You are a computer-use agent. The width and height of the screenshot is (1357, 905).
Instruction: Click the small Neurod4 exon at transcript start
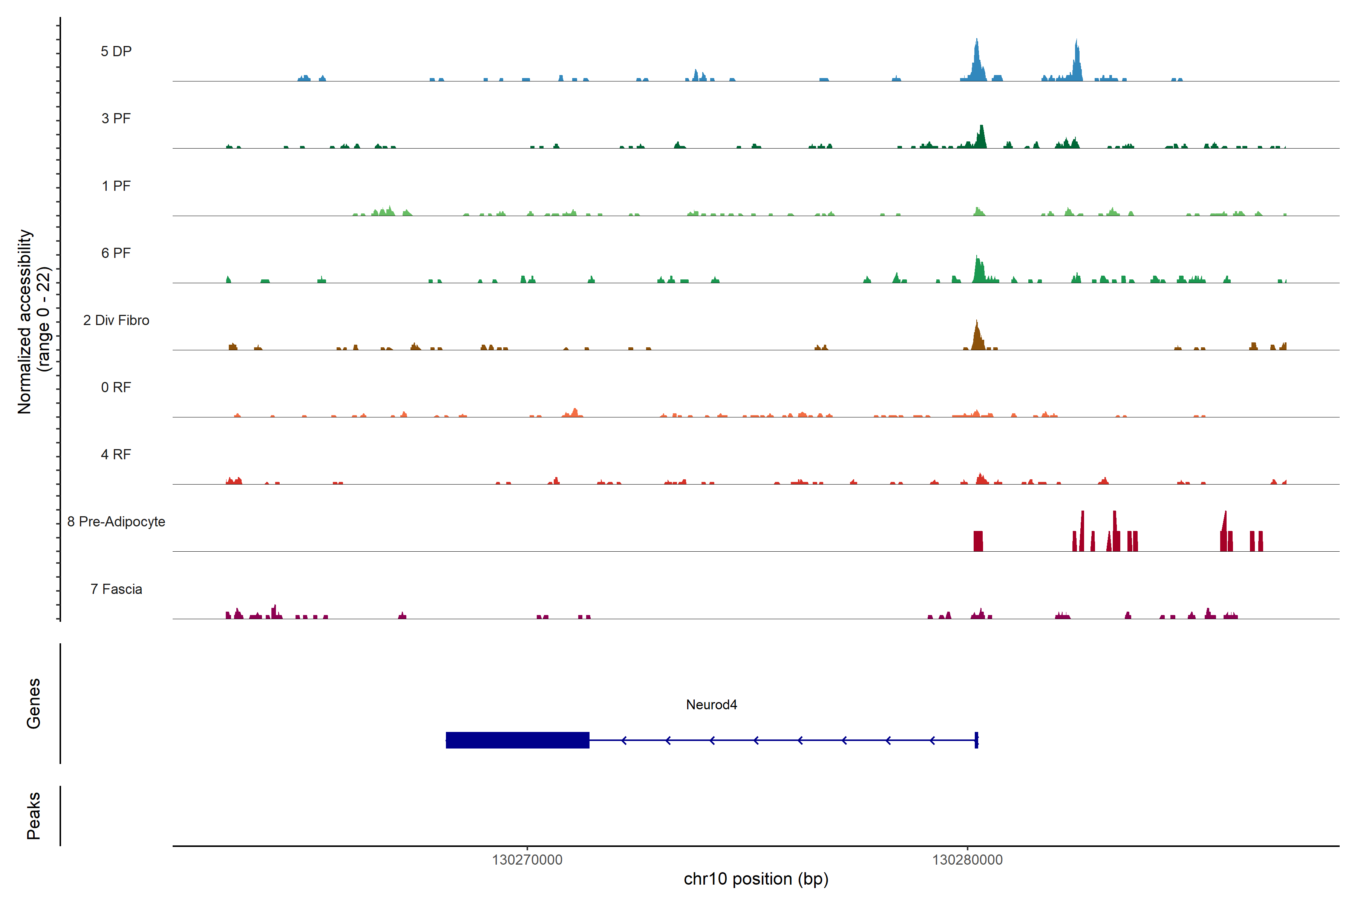point(976,740)
